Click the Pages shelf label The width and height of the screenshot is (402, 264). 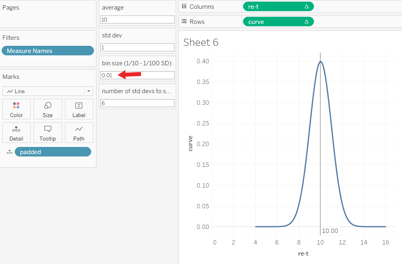coord(11,8)
